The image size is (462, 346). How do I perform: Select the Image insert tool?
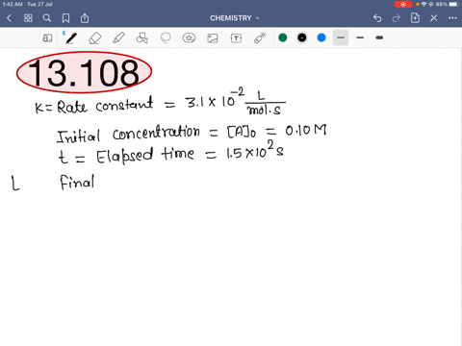click(x=213, y=38)
